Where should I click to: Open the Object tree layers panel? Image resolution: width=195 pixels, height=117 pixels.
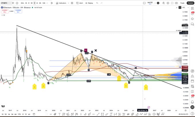[x=192, y=19]
